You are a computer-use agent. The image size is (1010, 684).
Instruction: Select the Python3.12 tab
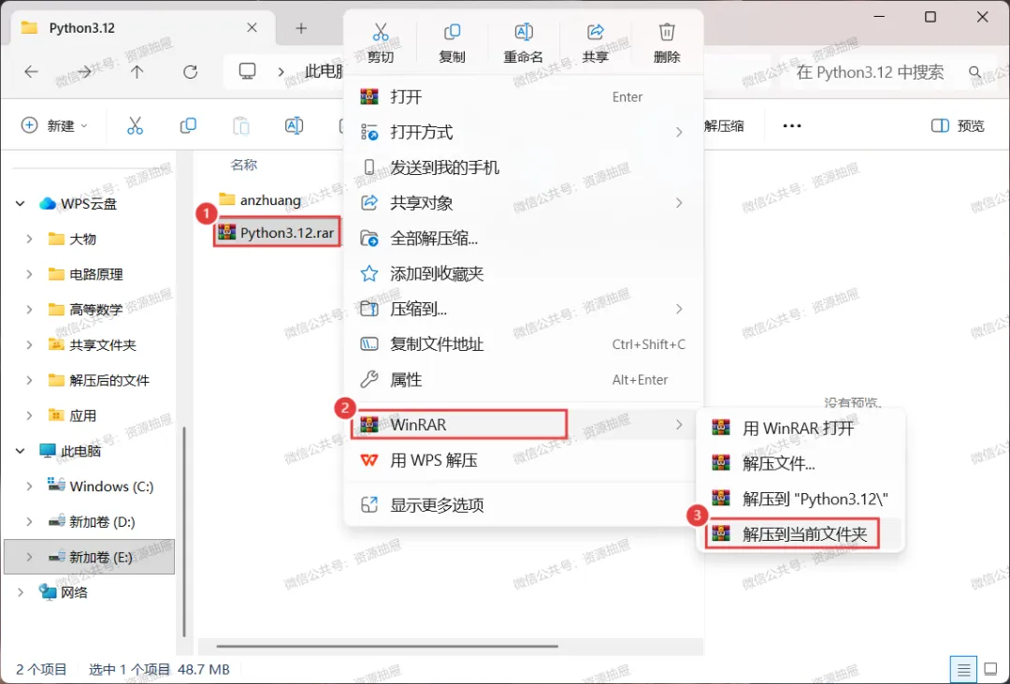pos(142,28)
